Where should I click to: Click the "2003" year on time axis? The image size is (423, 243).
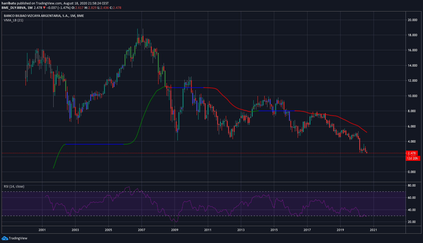(75, 230)
